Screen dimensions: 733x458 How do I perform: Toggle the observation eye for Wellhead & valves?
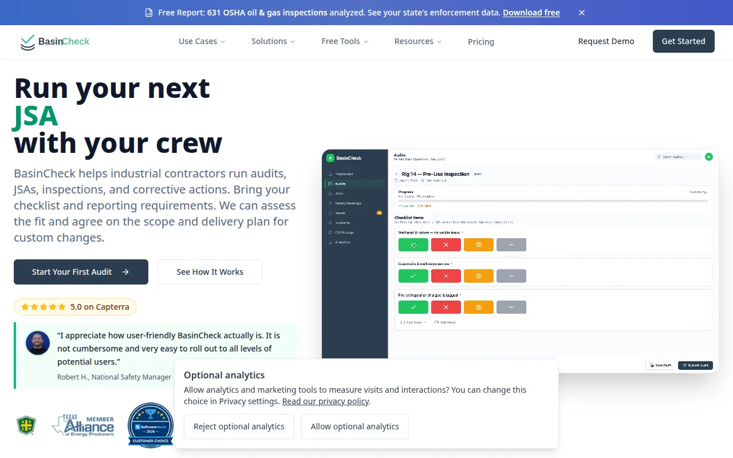(x=479, y=244)
